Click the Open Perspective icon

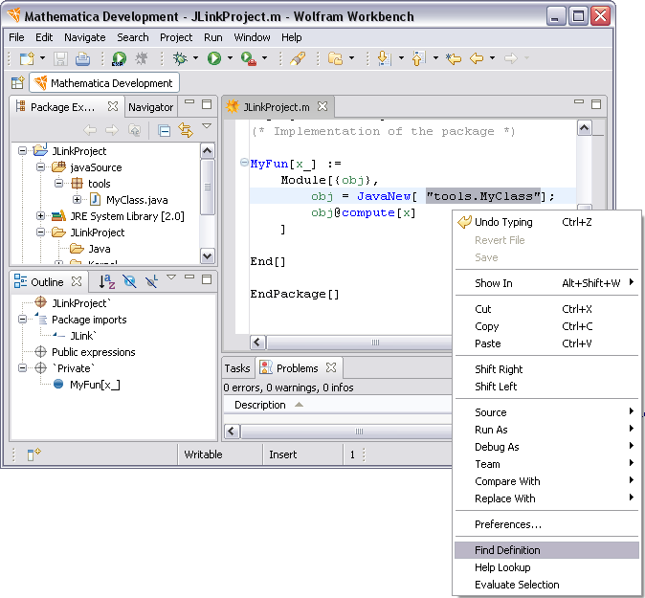pyautogui.click(x=17, y=82)
